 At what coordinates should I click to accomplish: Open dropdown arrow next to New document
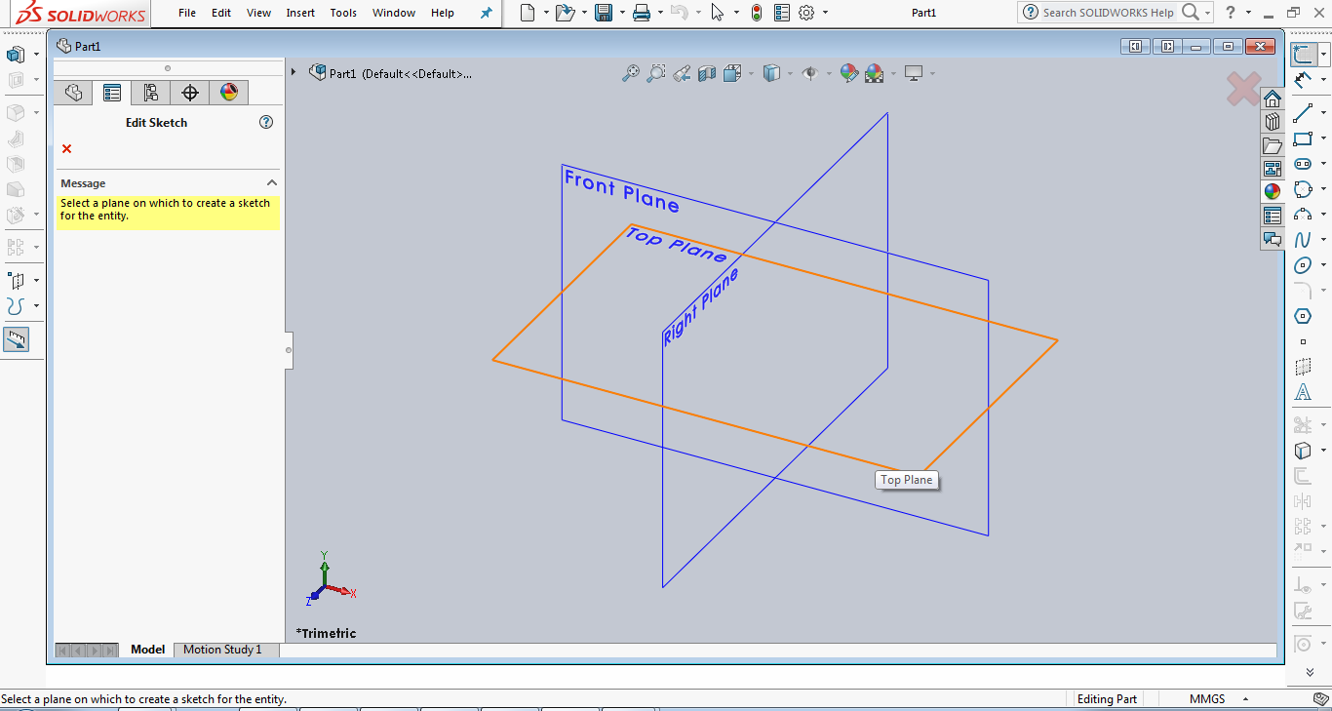pos(544,14)
